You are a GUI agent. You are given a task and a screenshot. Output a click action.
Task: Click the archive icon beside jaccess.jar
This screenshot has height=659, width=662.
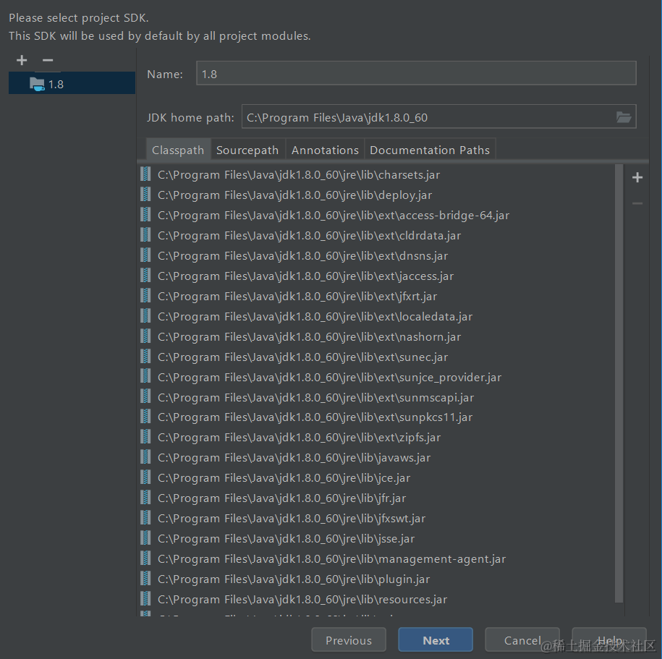tap(145, 276)
